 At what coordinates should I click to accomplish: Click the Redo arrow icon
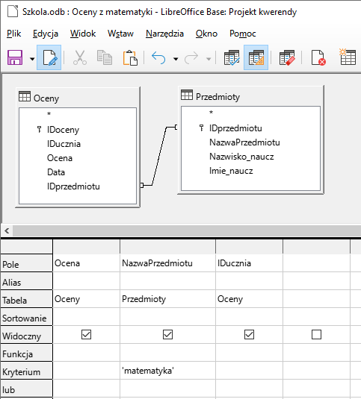[191, 57]
